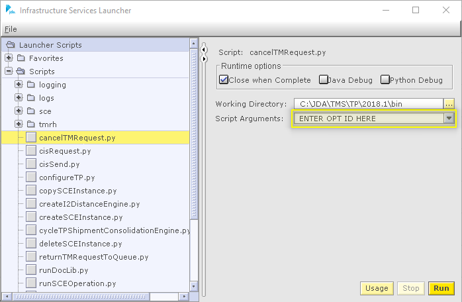Open the Script Arguments dropdown arrow
The width and height of the screenshot is (462, 302).
coord(449,119)
